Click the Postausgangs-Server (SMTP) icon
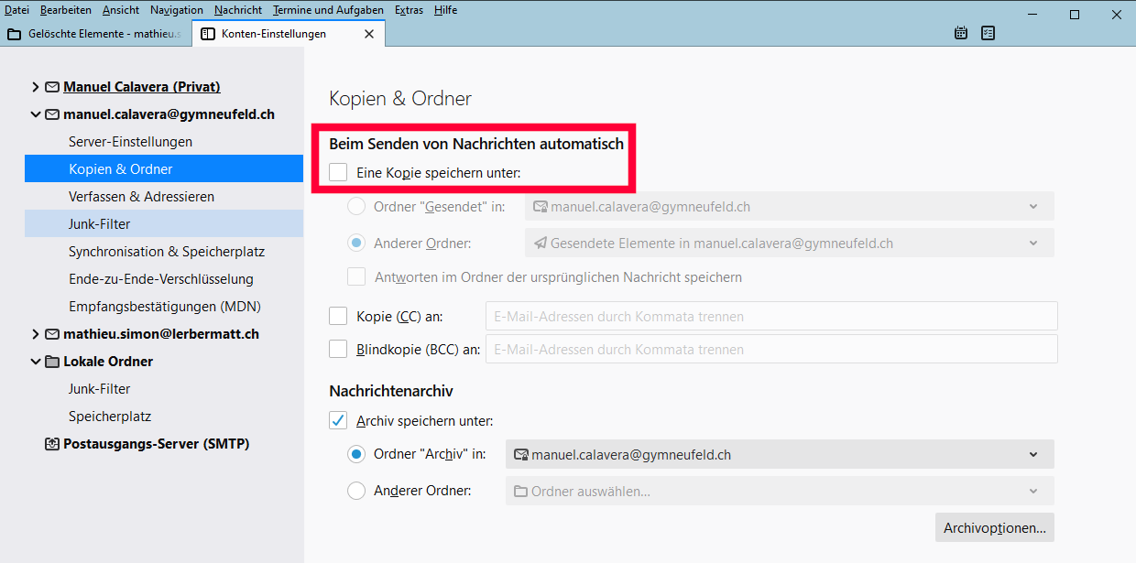Viewport: 1136px width, 563px height. tap(52, 444)
